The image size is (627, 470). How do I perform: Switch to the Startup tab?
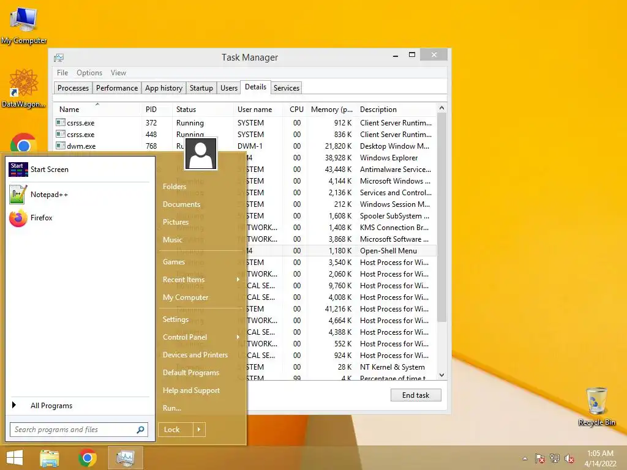[x=201, y=88]
